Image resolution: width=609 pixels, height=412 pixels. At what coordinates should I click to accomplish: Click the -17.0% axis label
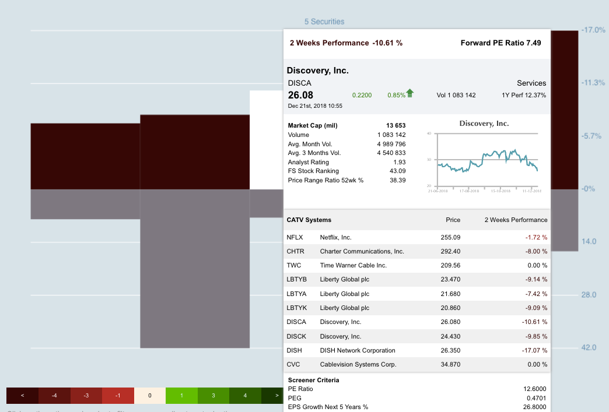tap(593, 30)
